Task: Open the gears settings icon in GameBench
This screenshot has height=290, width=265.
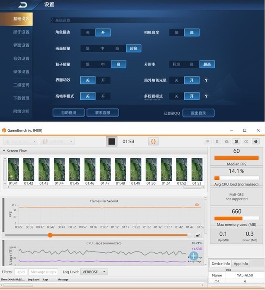Action: pyautogui.click(x=246, y=142)
